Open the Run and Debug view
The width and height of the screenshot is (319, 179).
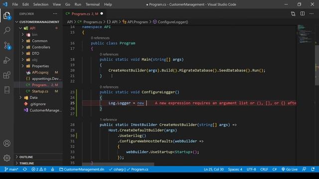[x=6, y=60]
